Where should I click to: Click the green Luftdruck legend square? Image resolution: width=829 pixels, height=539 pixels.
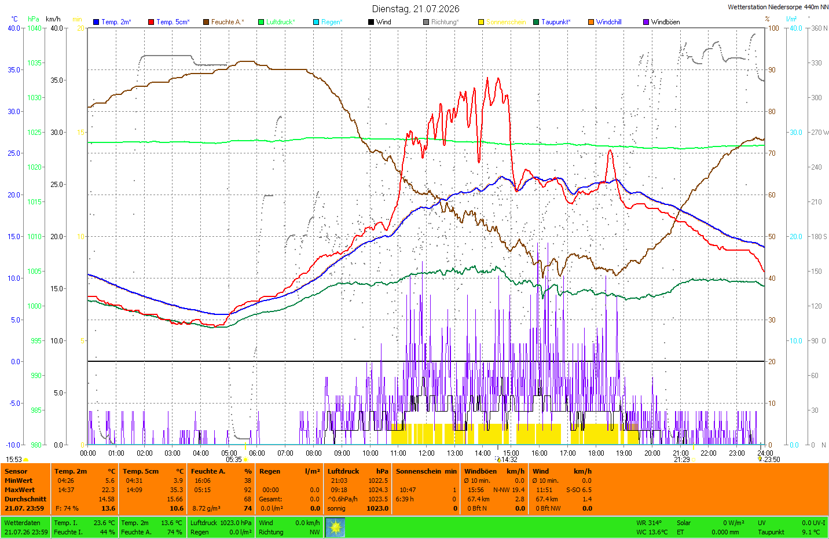click(261, 22)
